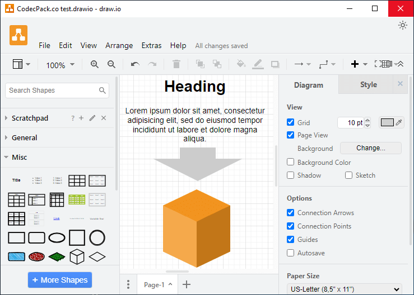The width and height of the screenshot is (414, 295).
Task: Click the Zoom Out magnifier icon
Action: [x=111, y=64]
